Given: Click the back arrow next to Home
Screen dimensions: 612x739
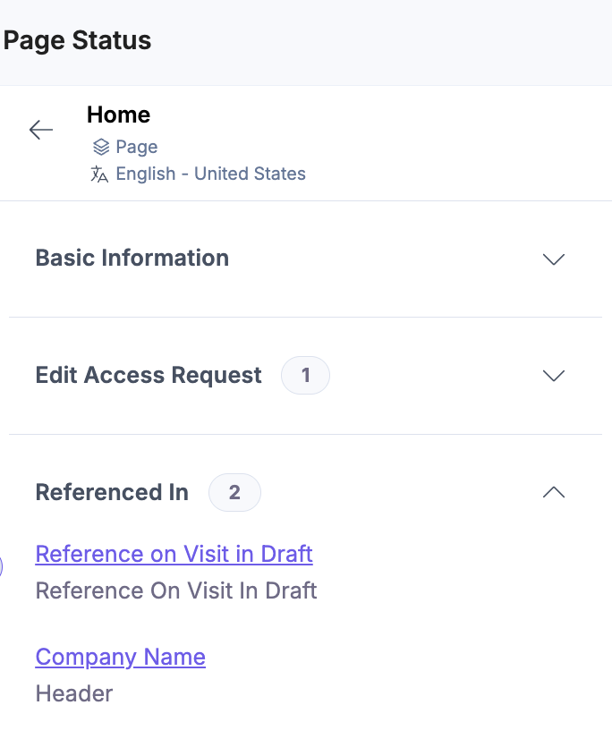Looking at the screenshot, I should click(41, 131).
